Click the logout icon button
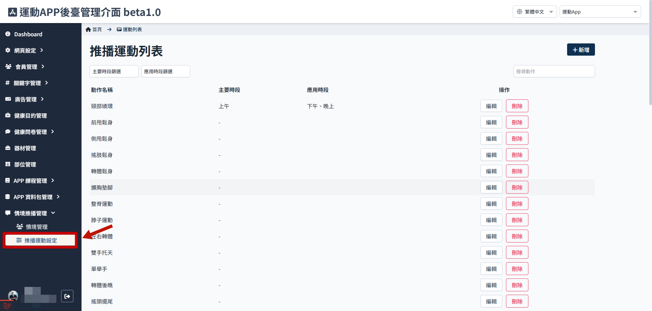 point(67,296)
